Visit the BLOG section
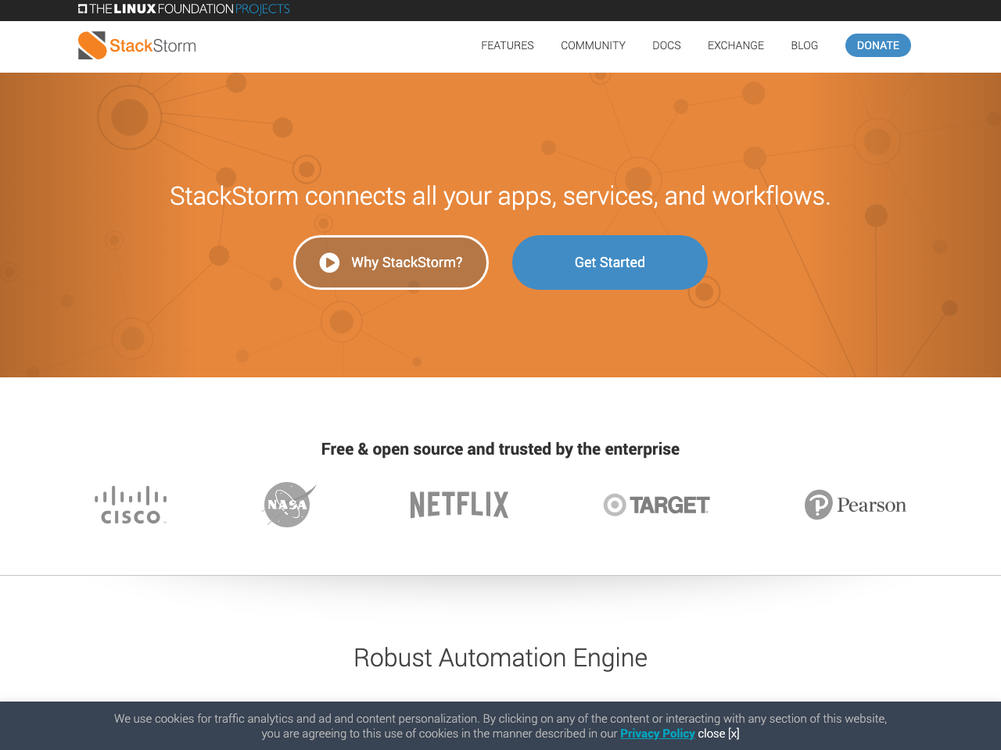1001x750 pixels. click(804, 45)
